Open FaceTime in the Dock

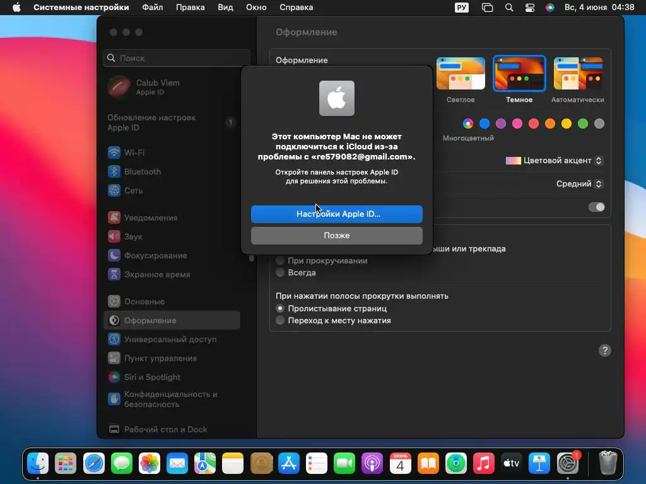tap(344, 464)
